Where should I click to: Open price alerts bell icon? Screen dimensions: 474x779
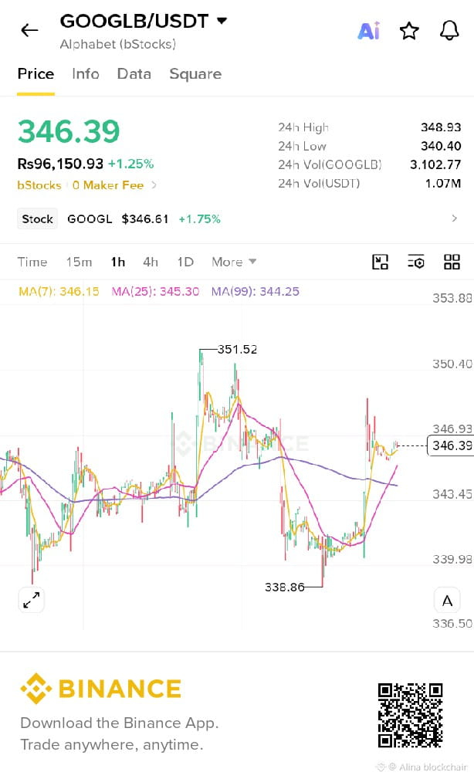click(x=449, y=31)
